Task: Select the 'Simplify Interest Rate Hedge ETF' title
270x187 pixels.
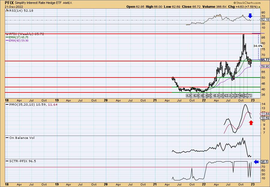Action: tap(38, 3)
